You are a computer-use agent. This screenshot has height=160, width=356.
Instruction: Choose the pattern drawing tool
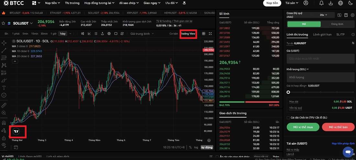tap(4, 65)
